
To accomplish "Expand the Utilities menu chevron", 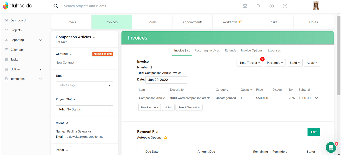I will pos(40,69).
